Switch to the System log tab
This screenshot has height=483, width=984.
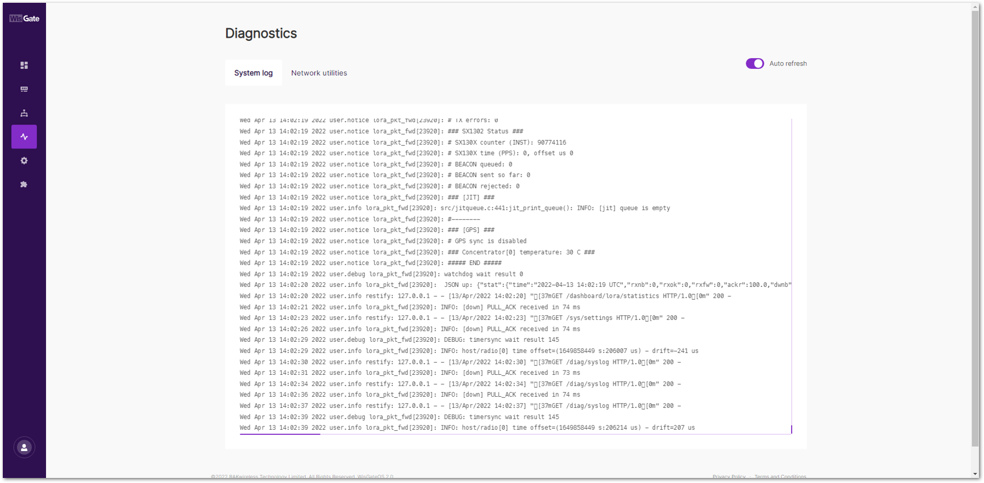point(254,73)
